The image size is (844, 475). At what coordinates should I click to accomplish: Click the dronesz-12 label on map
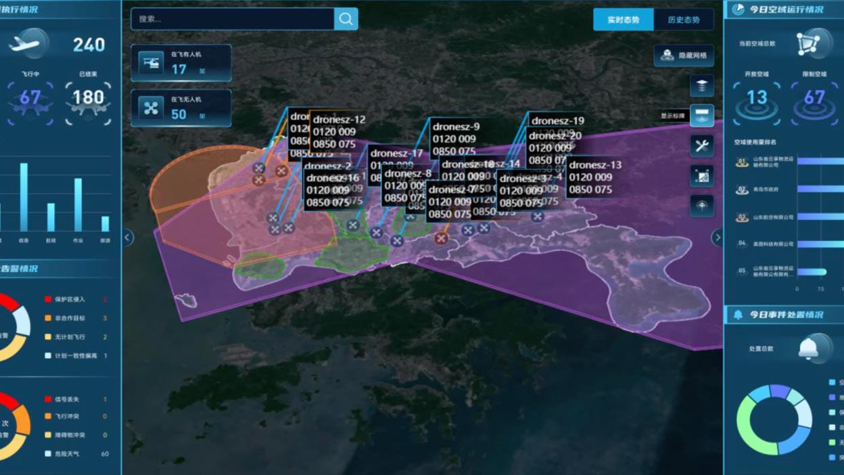pyautogui.click(x=339, y=120)
